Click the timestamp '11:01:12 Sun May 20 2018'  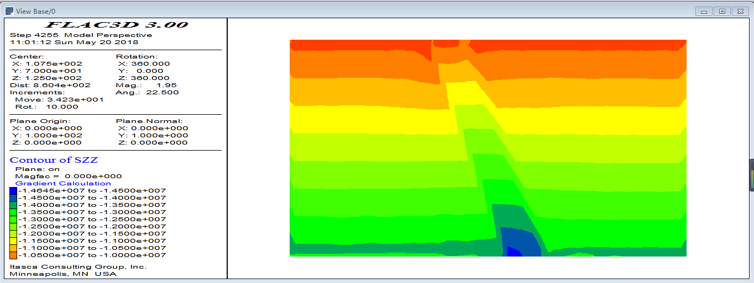74,42
